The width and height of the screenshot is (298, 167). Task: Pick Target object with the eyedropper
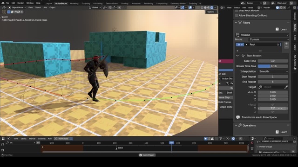point(286,87)
